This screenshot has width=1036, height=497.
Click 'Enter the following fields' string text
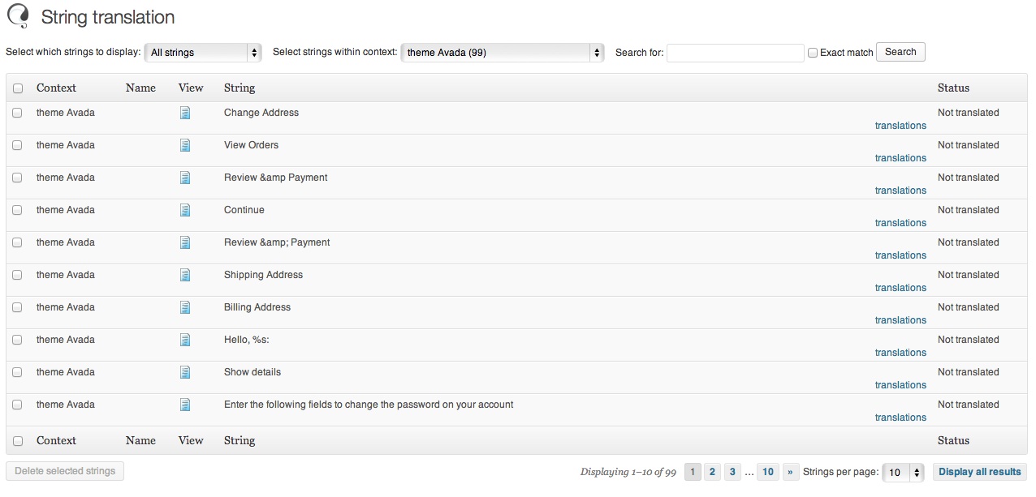(x=369, y=405)
